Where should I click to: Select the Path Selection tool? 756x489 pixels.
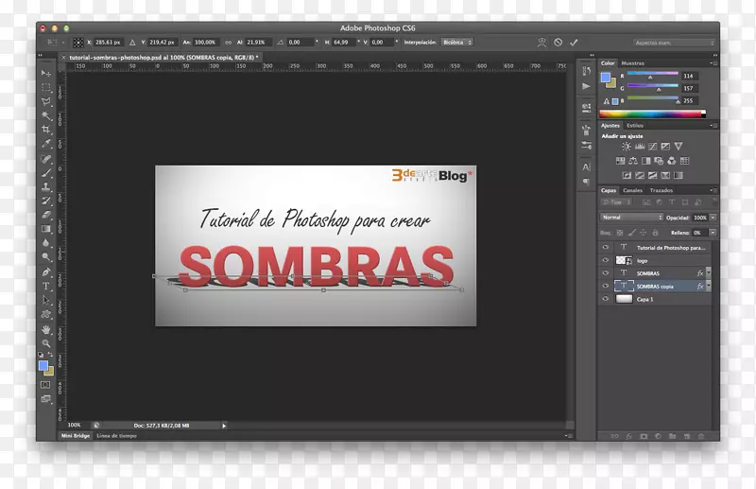[45, 300]
